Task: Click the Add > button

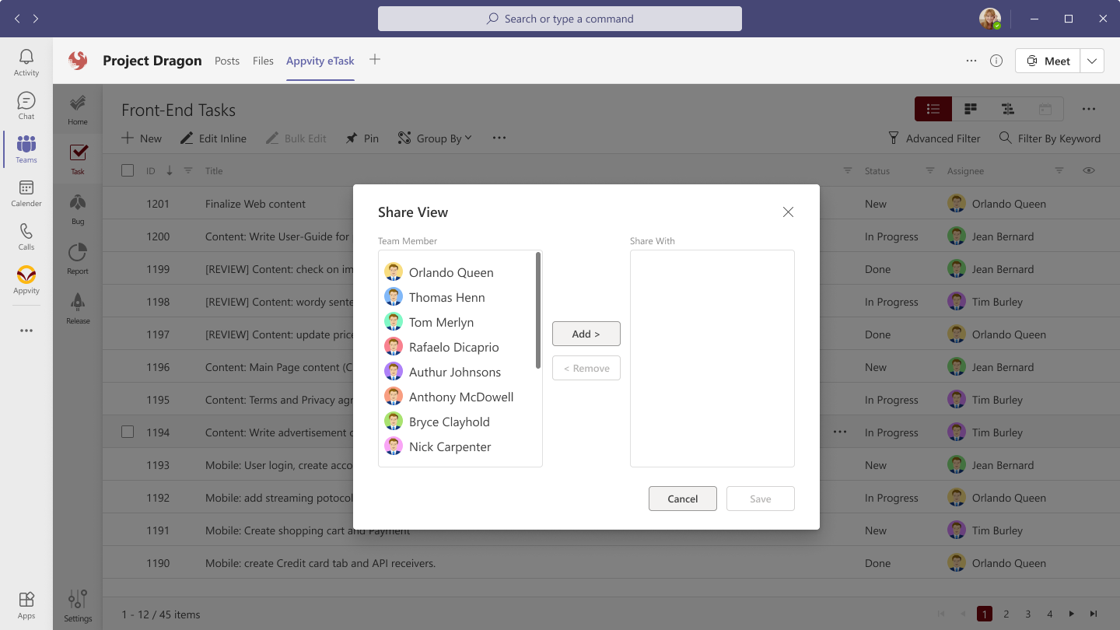Action: tap(586, 334)
